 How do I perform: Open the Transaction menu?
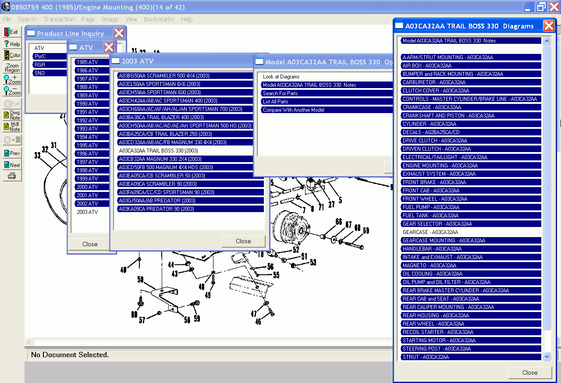[59, 19]
